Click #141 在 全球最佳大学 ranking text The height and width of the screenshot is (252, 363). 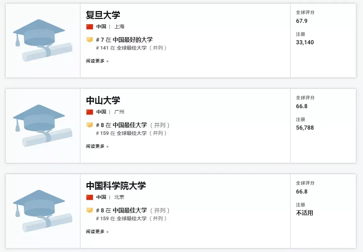pos(131,48)
